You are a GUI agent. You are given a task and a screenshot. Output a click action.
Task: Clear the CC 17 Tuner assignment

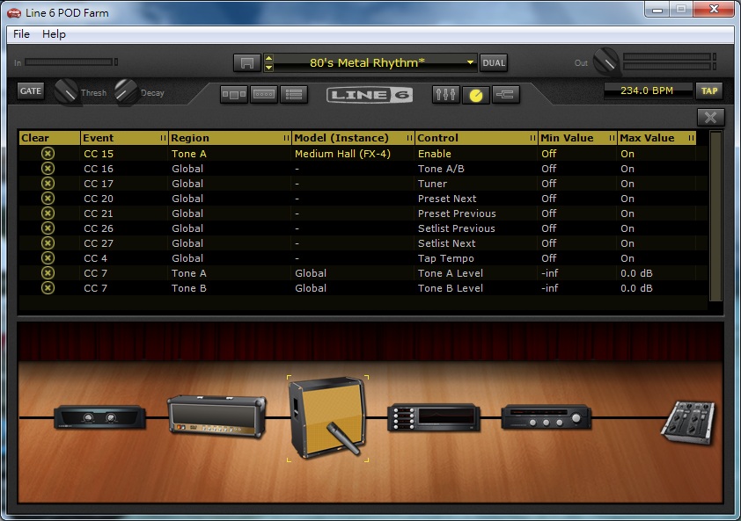tap(48, 183)
